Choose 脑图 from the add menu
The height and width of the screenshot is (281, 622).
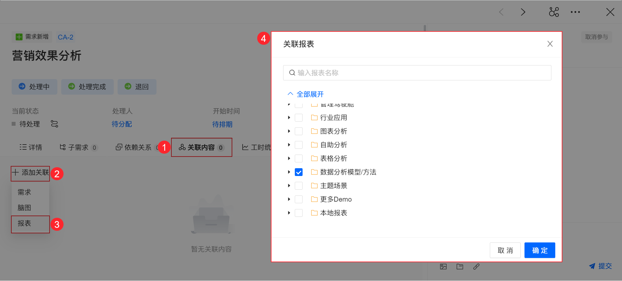[30, 208]
